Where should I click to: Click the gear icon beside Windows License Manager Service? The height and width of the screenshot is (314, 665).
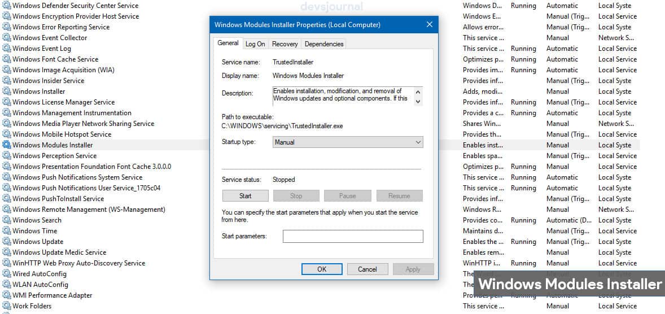[6, 102]
